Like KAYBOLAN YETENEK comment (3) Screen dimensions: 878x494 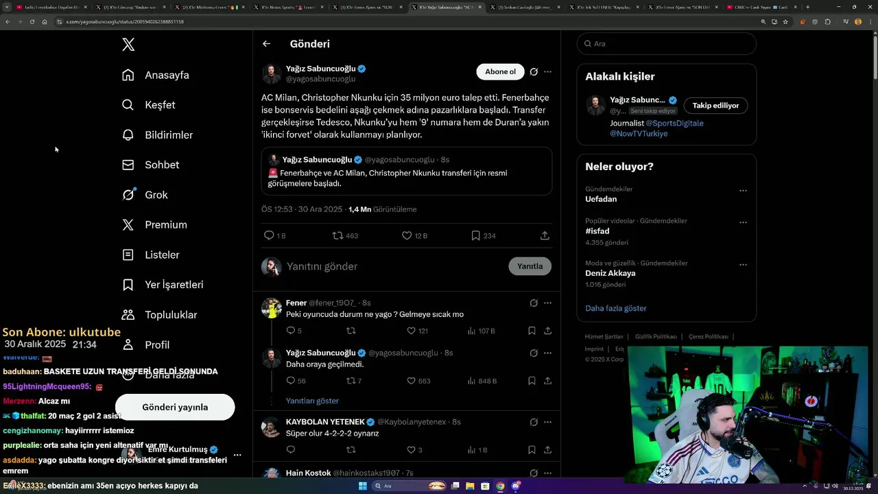coord(415,450)
